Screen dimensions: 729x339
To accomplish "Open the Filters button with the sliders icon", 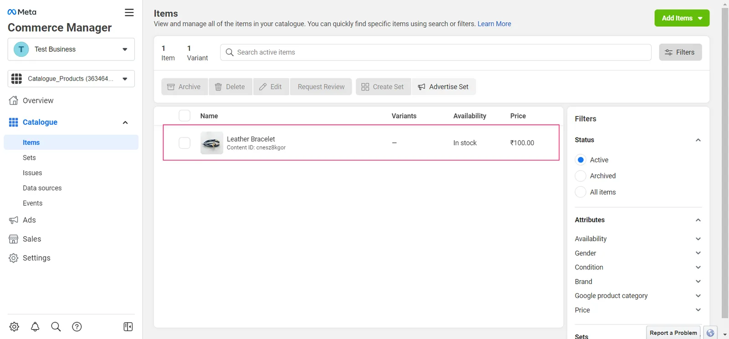I will [x=680, y=52].
